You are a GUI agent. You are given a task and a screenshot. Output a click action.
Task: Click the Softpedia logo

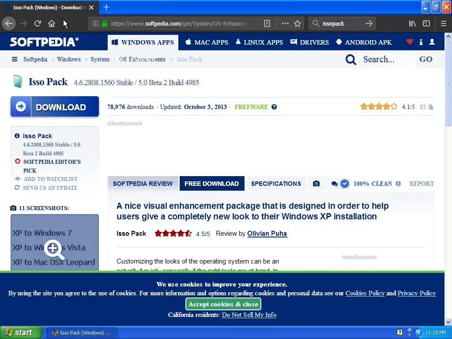[44, 42]
